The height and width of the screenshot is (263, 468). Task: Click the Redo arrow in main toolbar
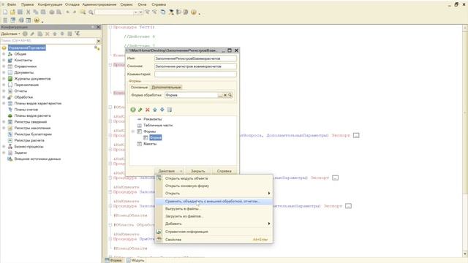[x=75, y=12]
